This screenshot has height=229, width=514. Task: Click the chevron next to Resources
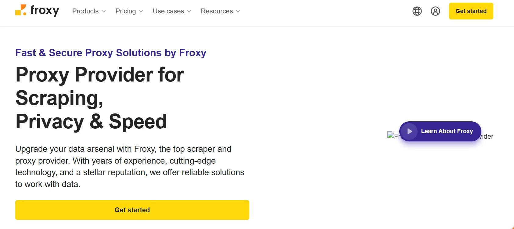pos(238,11)
